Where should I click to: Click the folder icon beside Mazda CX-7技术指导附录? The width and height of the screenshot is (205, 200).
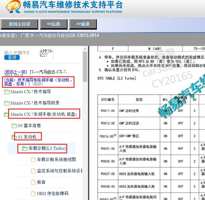pos(7,103)
